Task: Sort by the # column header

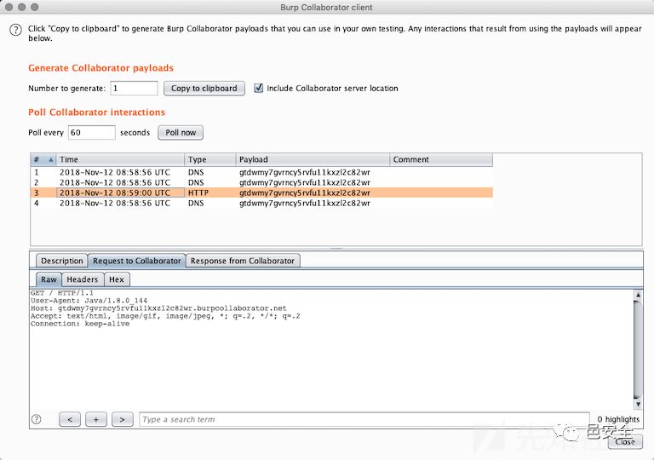Action: (x=43, y=159)
